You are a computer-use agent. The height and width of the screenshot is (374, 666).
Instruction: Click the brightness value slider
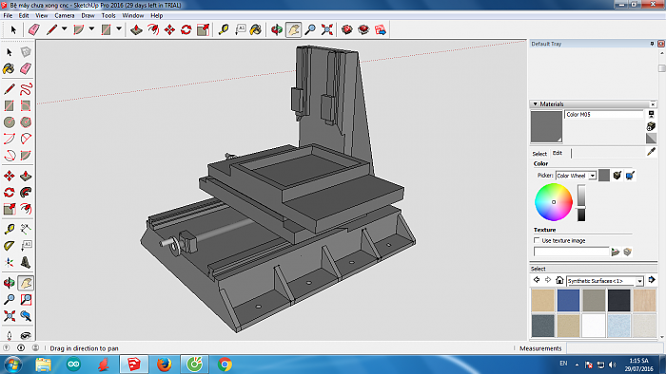point(581,203)
